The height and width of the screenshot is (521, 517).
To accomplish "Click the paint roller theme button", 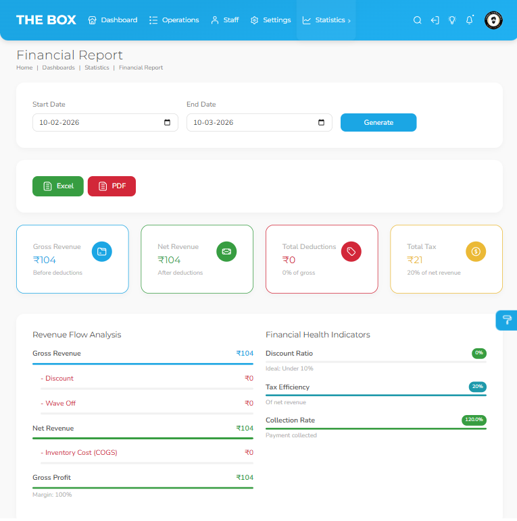I will pyautogui.click(x=507, y=320).
